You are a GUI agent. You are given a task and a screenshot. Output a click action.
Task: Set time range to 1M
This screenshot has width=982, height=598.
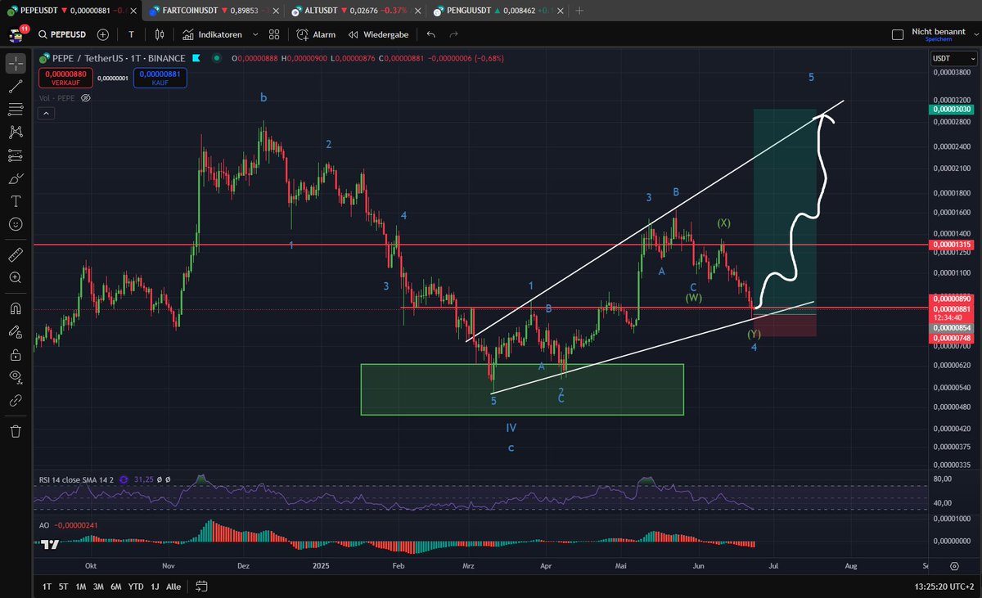(81, 587)
